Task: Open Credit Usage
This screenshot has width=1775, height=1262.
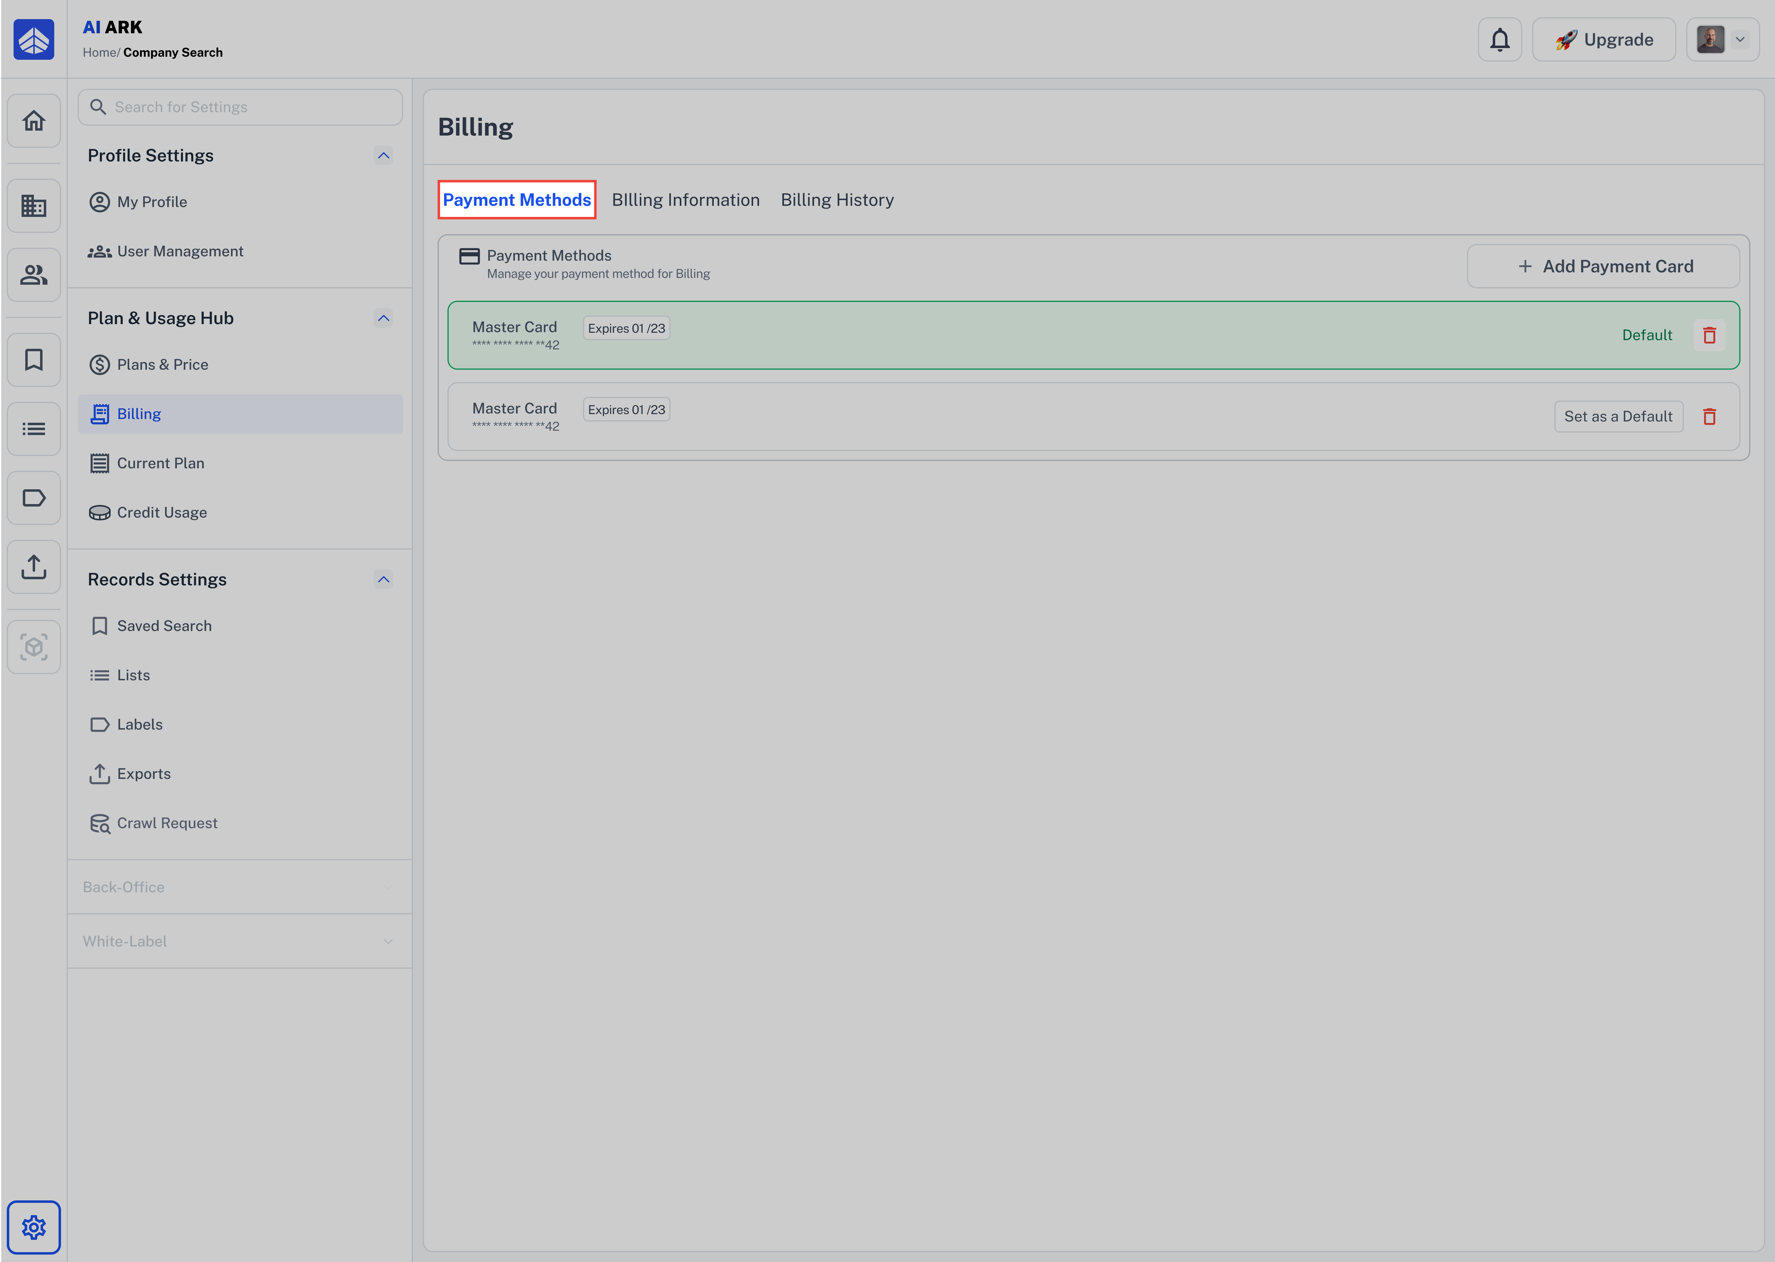Action: (240, 513)
